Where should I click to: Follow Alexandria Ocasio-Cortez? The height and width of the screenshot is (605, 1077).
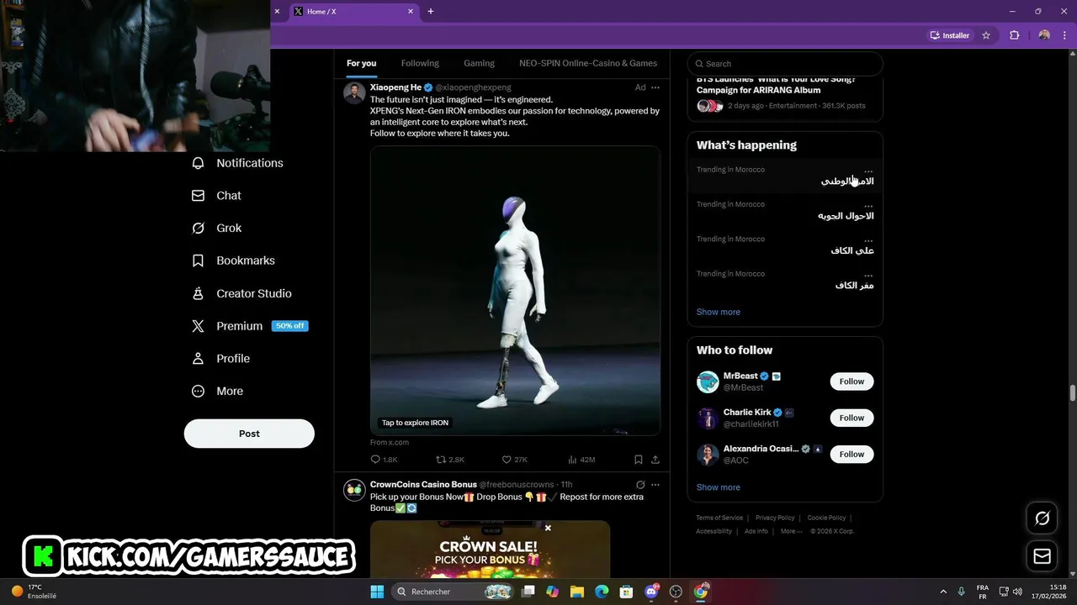(852, 454)
